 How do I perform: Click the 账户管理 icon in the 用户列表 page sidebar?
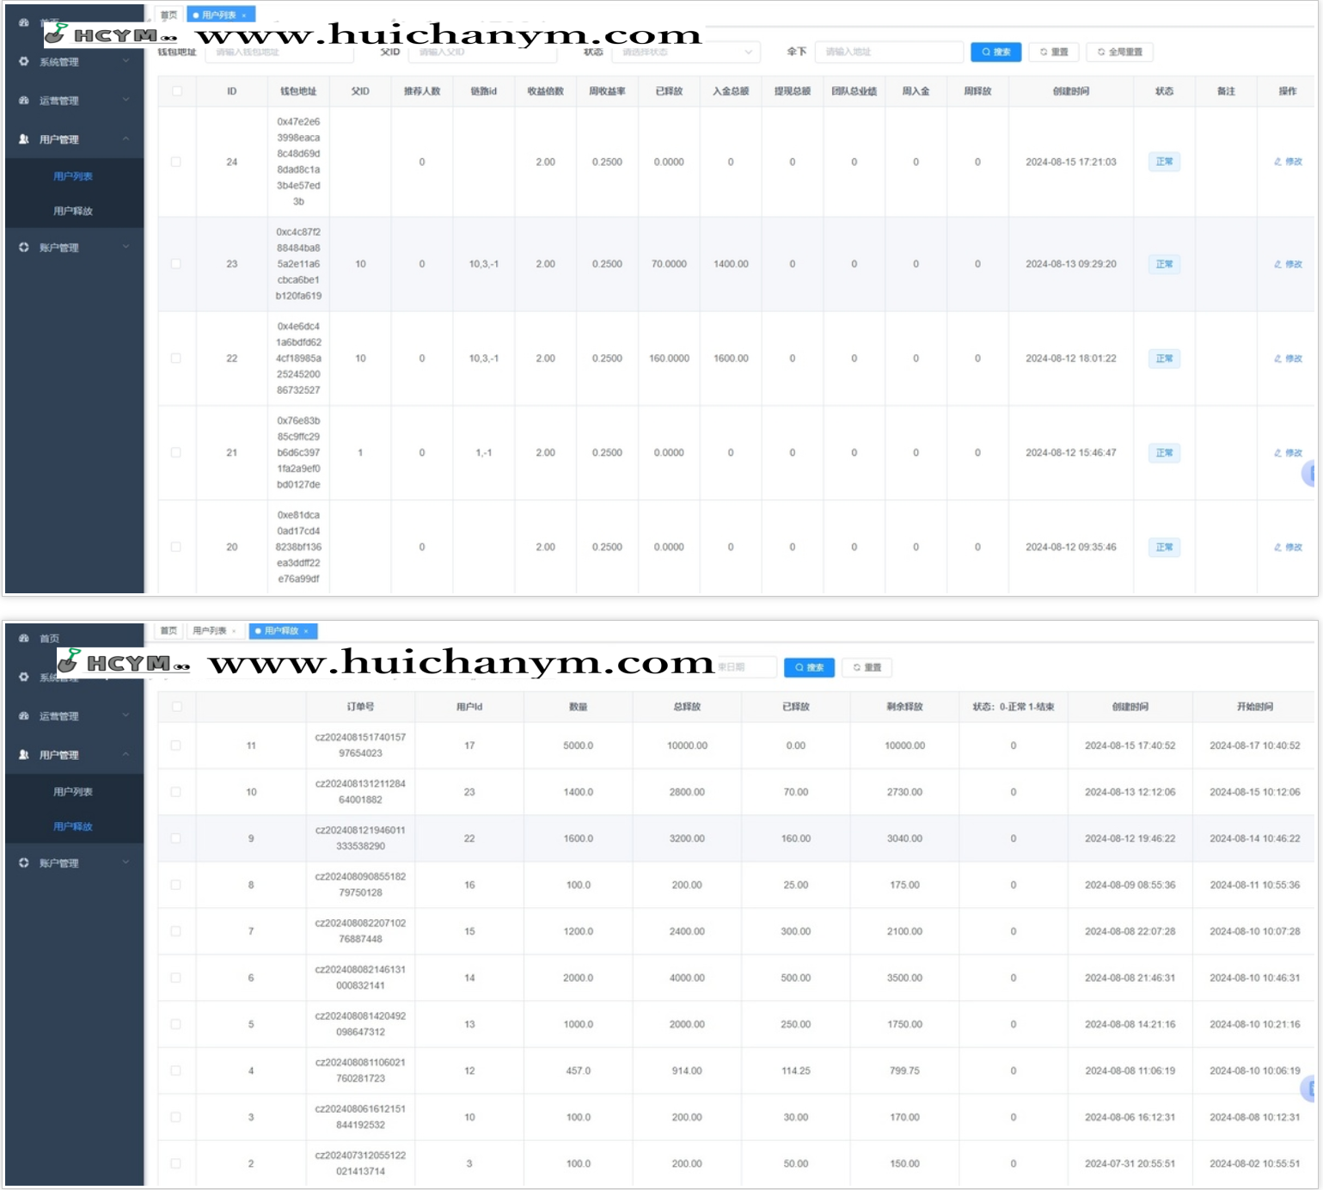pos(23,247)
